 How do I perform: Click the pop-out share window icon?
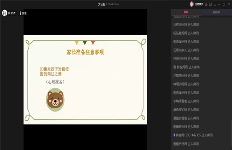(210, 4)
